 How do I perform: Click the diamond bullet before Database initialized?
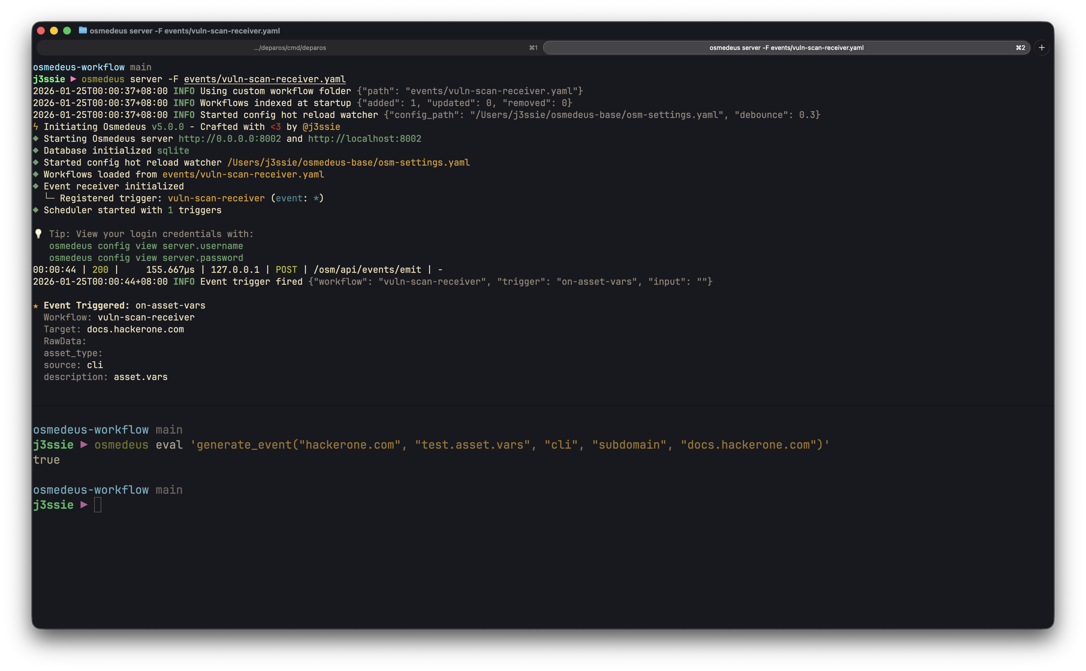[x=35, y=150]
